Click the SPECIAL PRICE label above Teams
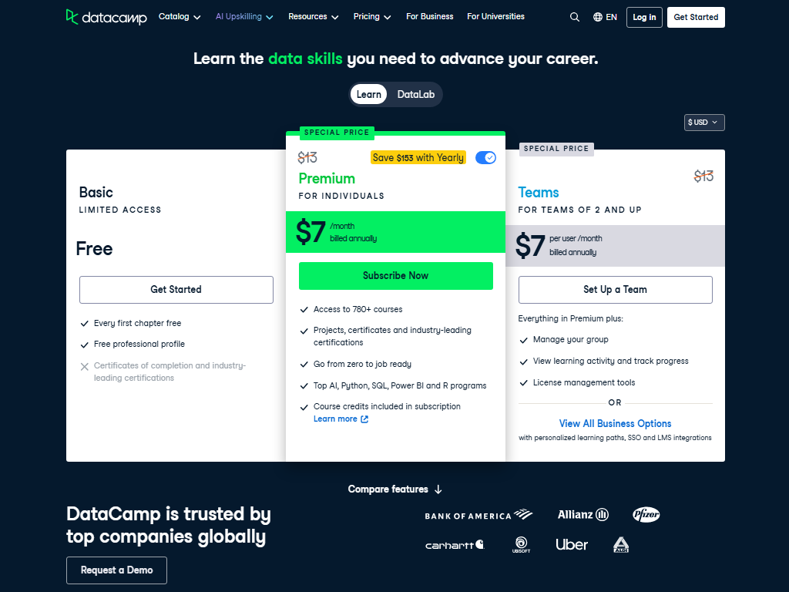Viewport: 789px width, 592px height. [x=556, y=149]
